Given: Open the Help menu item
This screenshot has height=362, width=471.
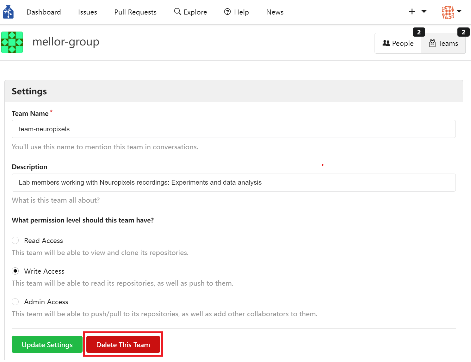Looking at the screenshot, I should (237, 12).
